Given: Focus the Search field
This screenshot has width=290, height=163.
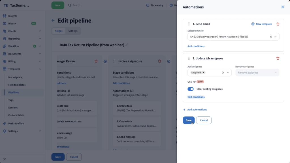Looking at the screenshot, I should pos(76,5).
